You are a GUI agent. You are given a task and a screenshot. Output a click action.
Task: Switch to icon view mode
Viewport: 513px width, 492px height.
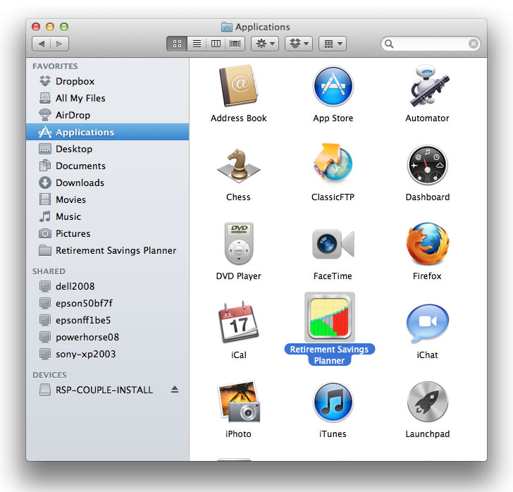pyautogui.click(x=177, y=44)
